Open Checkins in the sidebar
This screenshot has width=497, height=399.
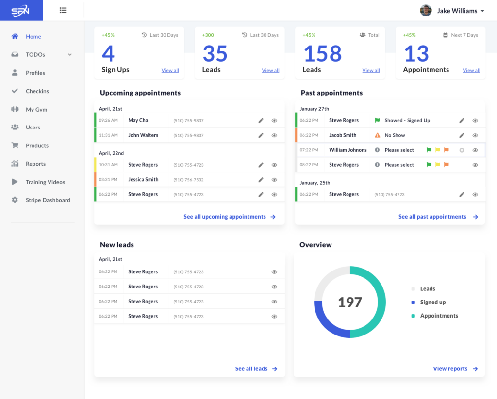[37, 91]
